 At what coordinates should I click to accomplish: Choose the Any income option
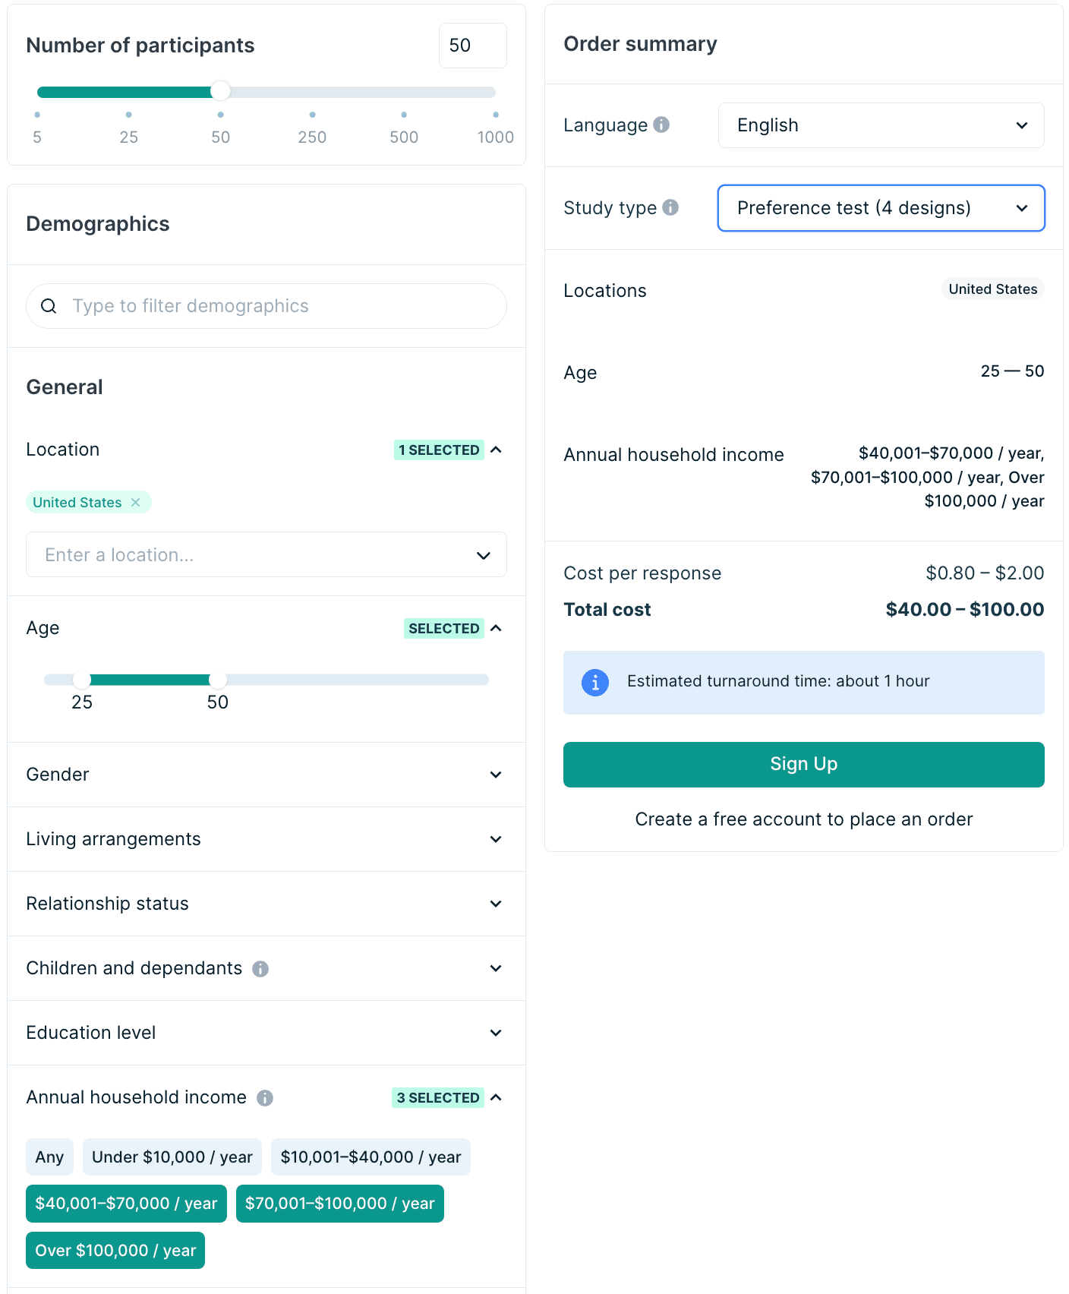tap(49, 1157)
